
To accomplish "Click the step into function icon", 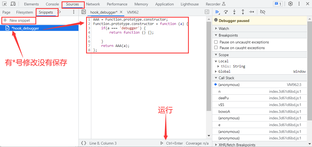I will [x=234, y=12].
